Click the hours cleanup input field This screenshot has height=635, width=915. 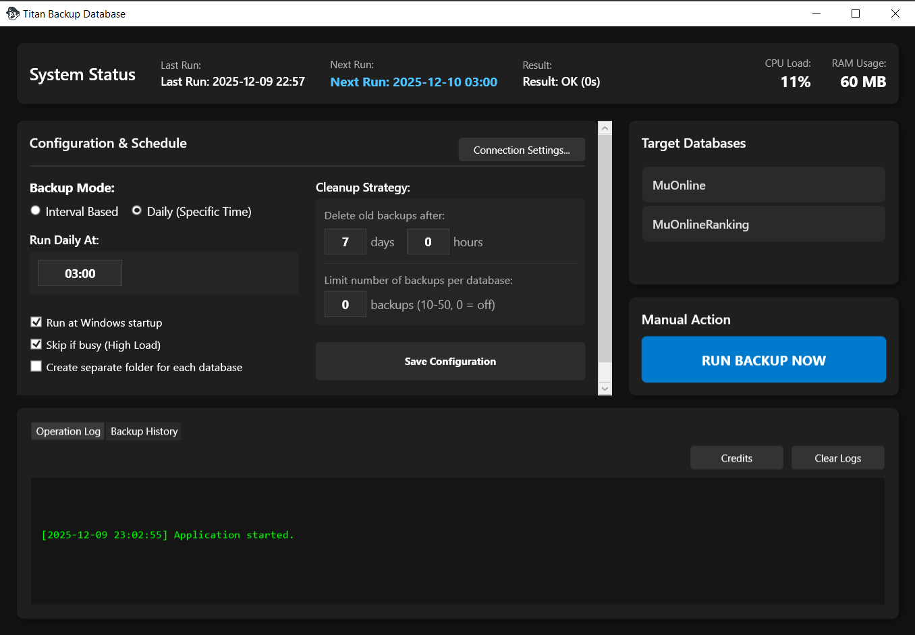click(x=427, y=242)
